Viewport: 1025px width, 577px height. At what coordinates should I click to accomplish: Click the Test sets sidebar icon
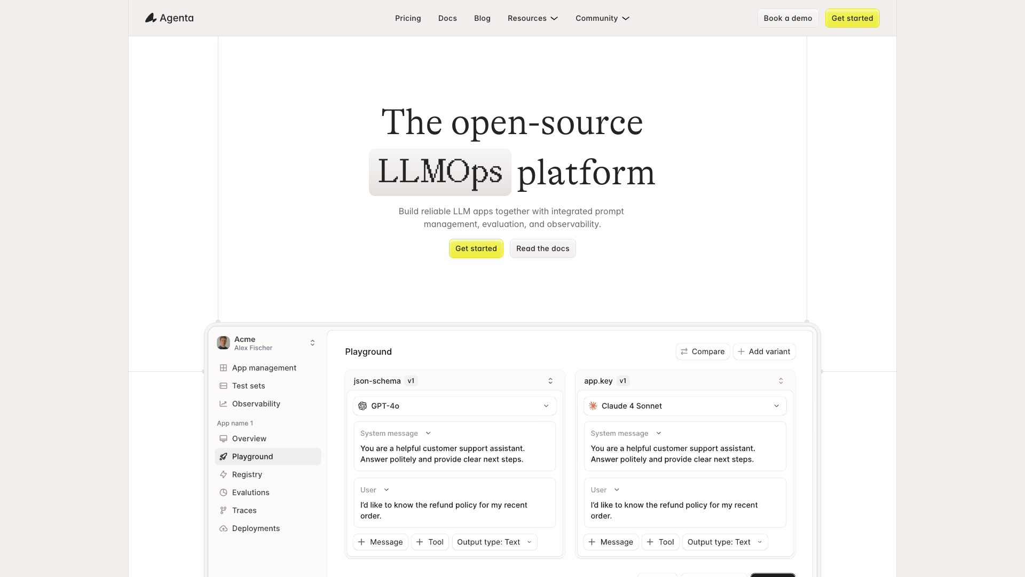(223, 386)
